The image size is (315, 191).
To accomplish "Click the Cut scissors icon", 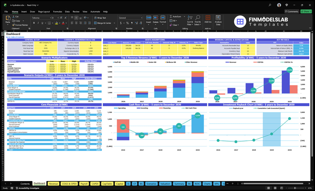I will (x=13, y=17).
